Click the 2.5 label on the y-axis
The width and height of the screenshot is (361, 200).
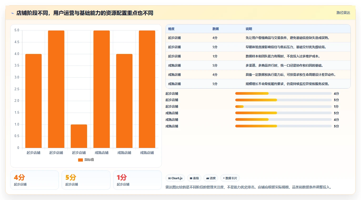(x=17, y=89)
